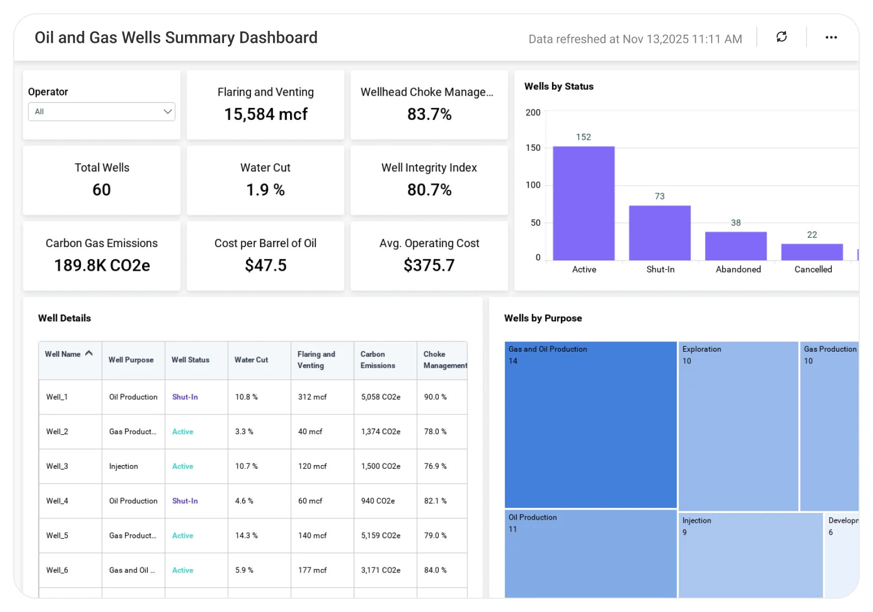
Task: Click Shut-In status link for Well_1
Action: pos(185,397)
